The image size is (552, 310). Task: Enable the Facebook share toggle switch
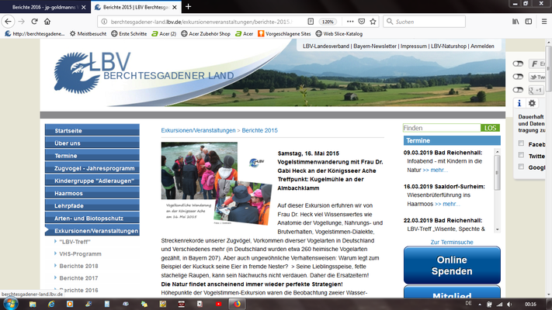(x=518, y=64)
